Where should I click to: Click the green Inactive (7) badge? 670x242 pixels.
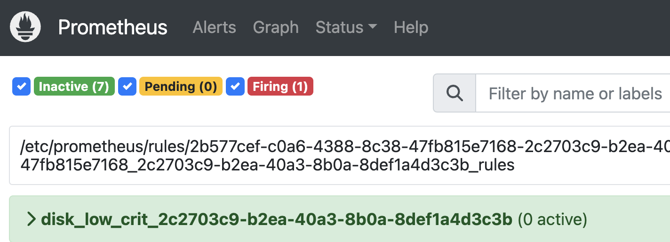[x=74, y=87]
